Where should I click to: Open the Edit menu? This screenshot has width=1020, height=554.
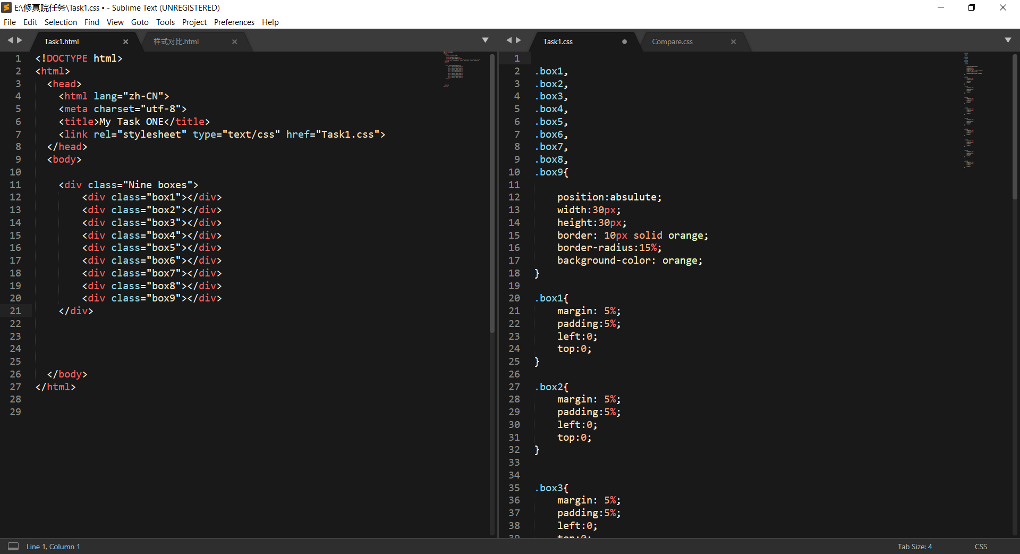coord(30,22)
